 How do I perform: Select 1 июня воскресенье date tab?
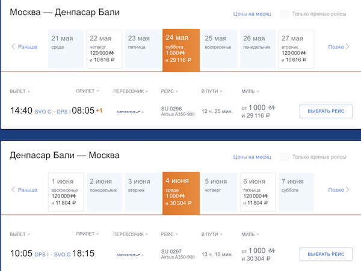coord(66,192)
